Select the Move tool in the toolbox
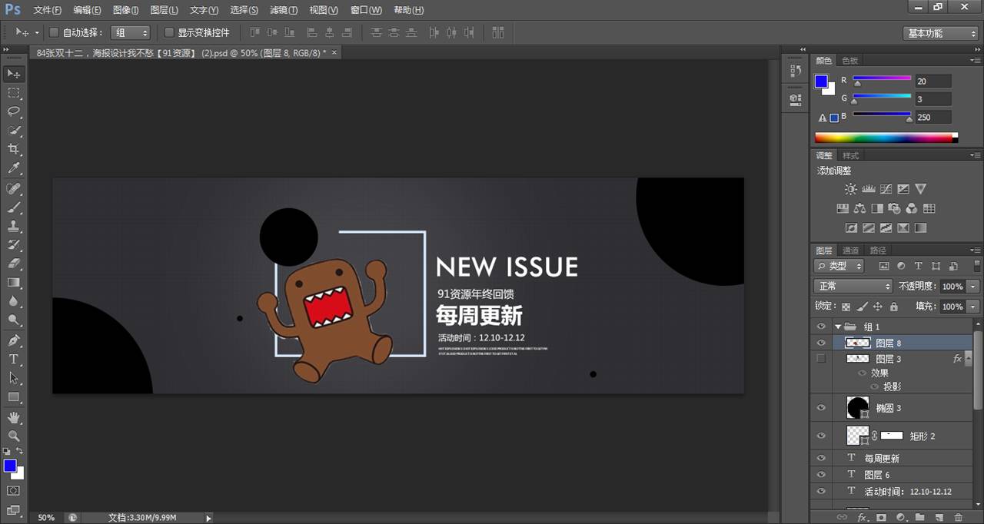 [x=14, y=74]
